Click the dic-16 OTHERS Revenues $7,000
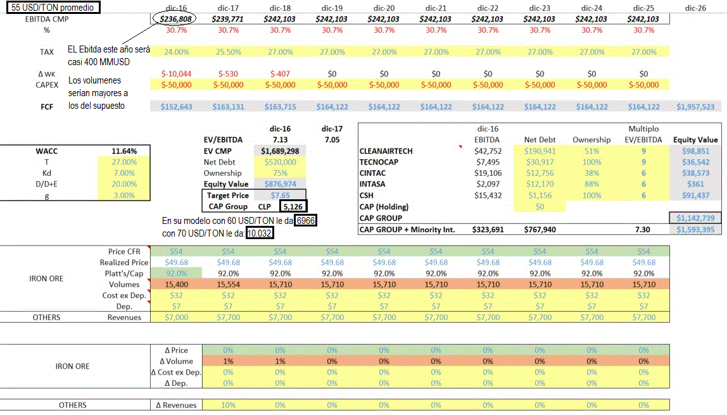 [176, 318]
